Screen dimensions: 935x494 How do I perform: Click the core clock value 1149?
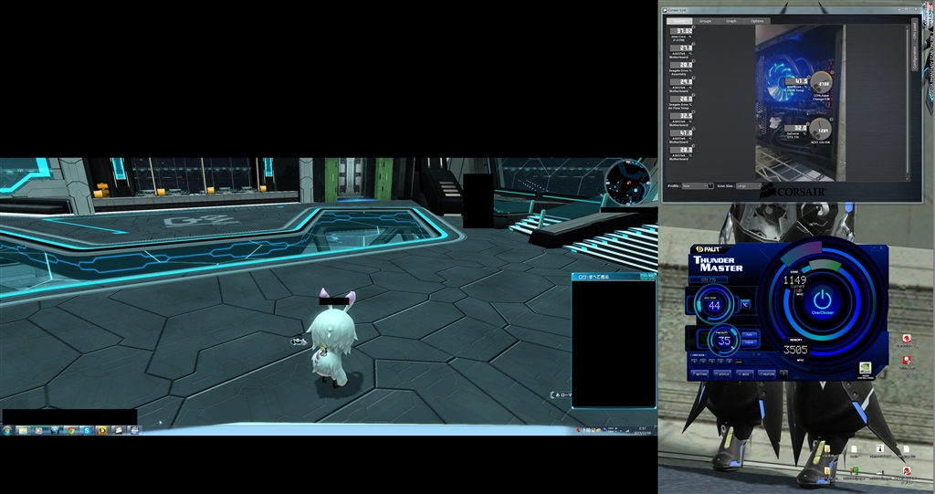click(795, 280)
